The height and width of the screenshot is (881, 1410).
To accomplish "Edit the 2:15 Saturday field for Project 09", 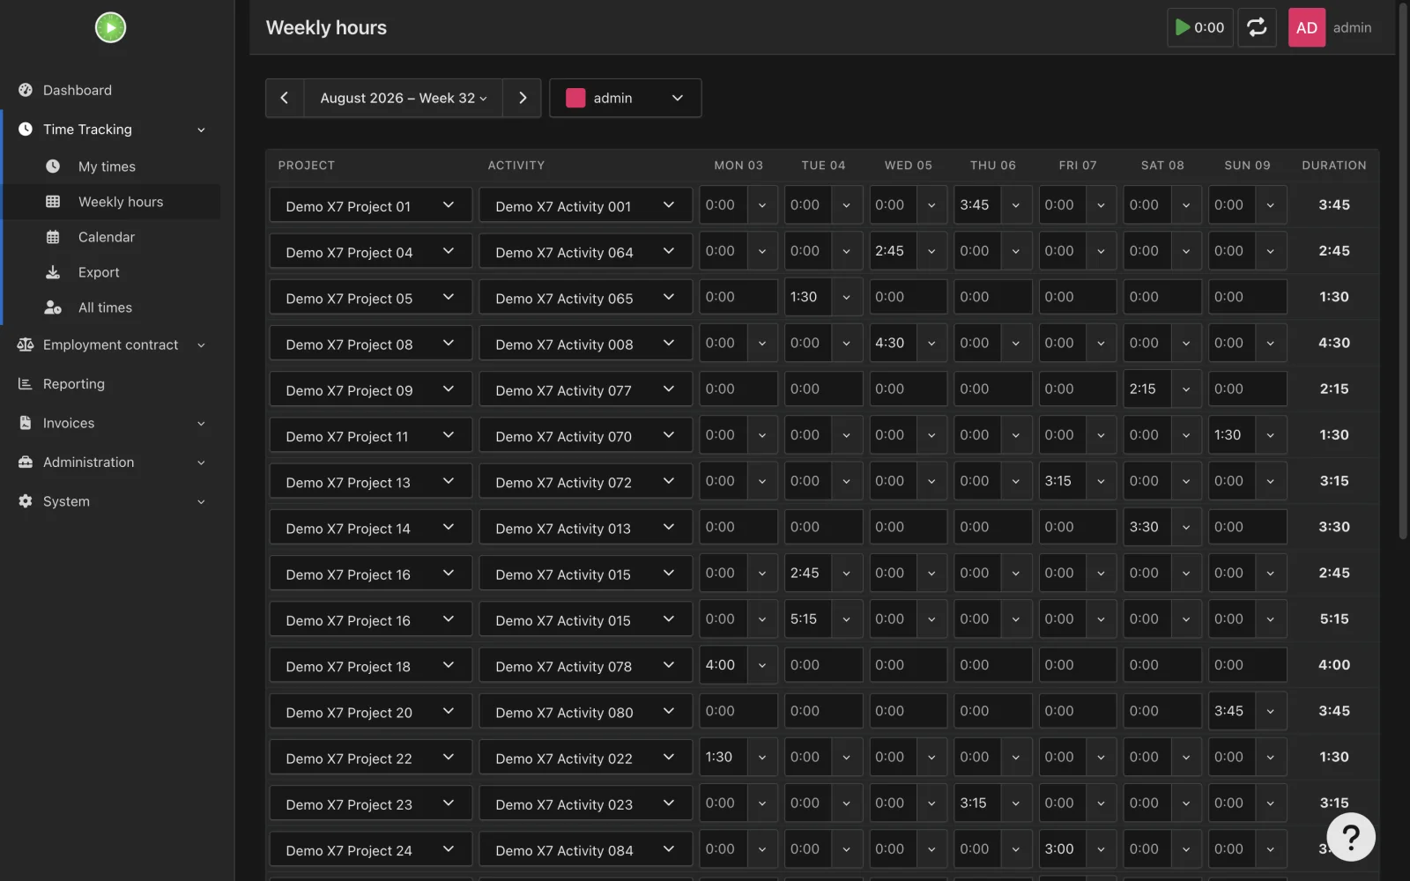I will coord(1146,389).
